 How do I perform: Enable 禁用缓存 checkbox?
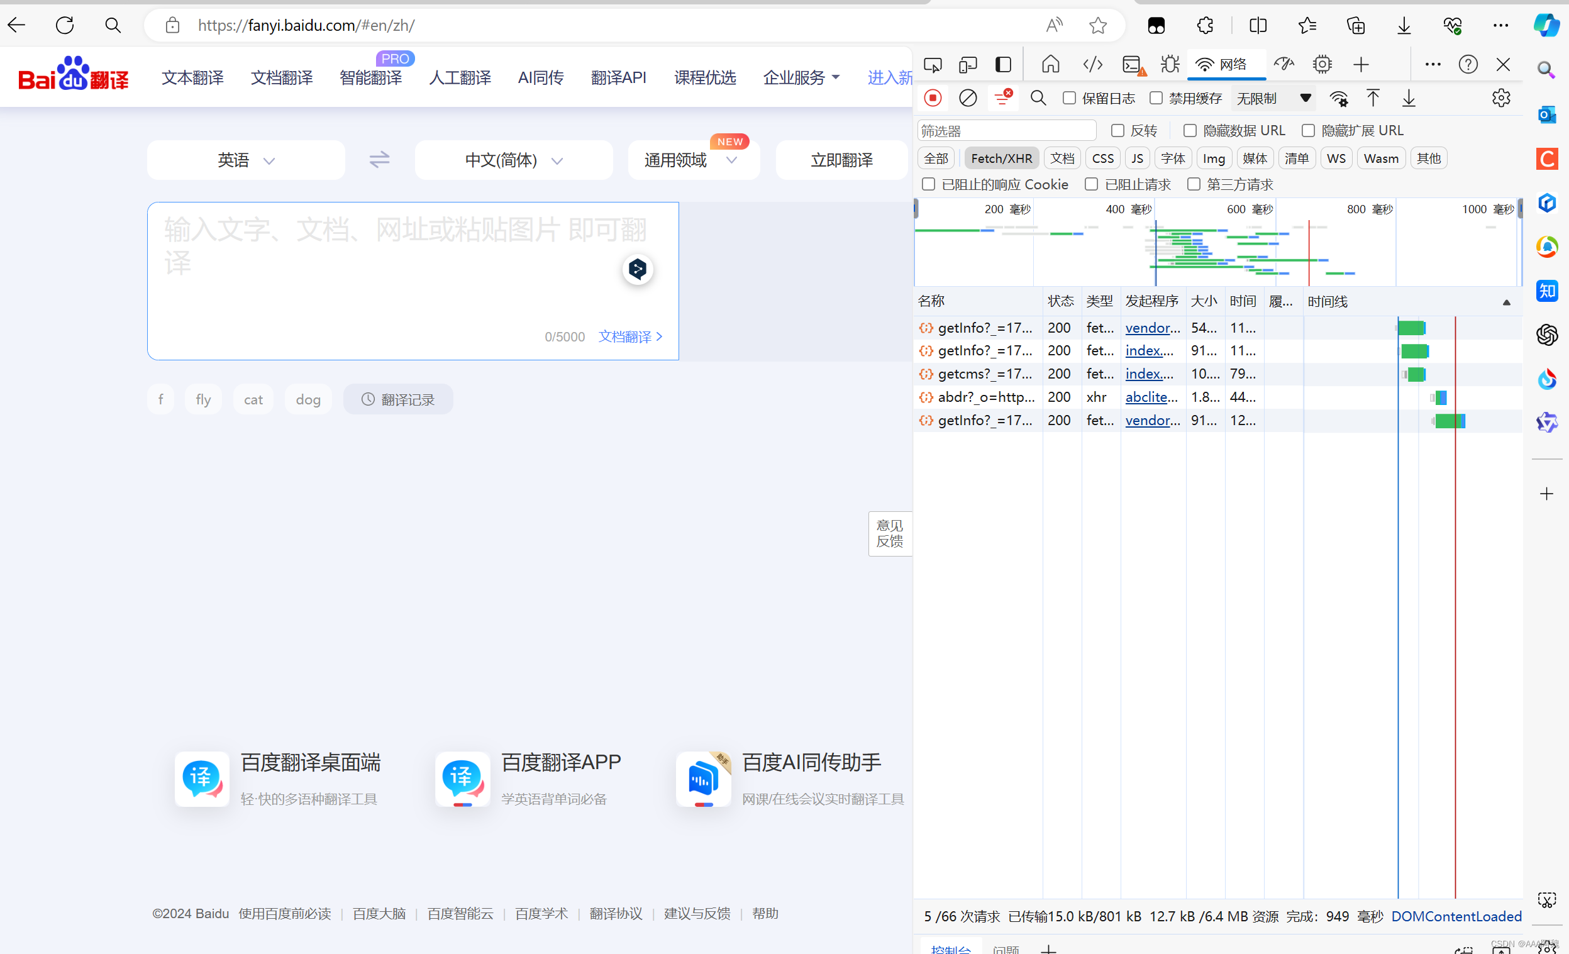click(1156, 98)
